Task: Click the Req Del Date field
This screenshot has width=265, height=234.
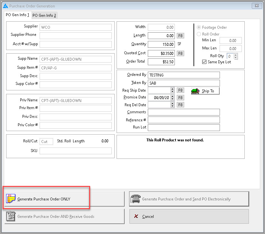Action: (159, 105)
